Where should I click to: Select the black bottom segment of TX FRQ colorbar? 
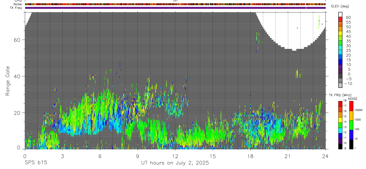[x=340, y=146]
